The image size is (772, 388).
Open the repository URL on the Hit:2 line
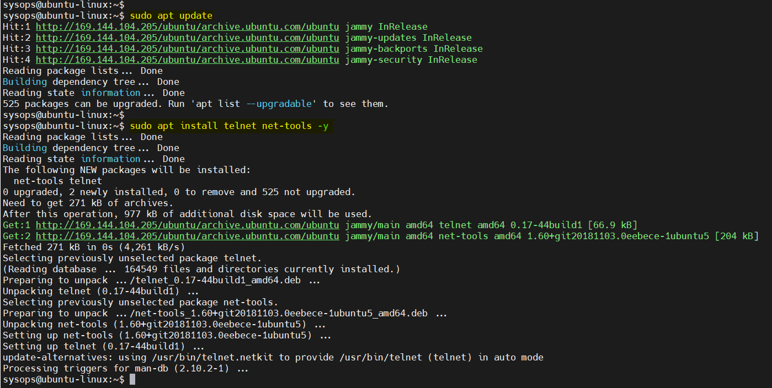point(188,37)
